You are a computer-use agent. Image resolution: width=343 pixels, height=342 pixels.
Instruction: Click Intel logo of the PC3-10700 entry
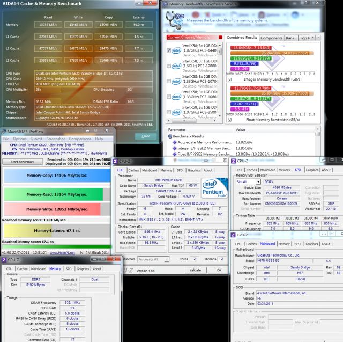(x=176, y=82)
